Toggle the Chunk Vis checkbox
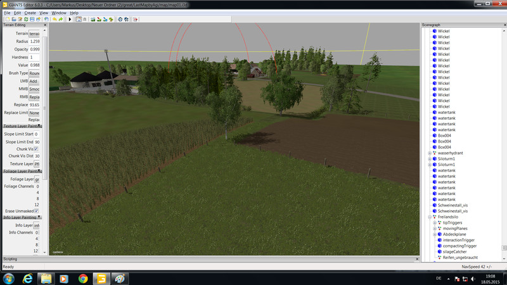This screenshot has width=507, height=285. click(x=36, y=149)
